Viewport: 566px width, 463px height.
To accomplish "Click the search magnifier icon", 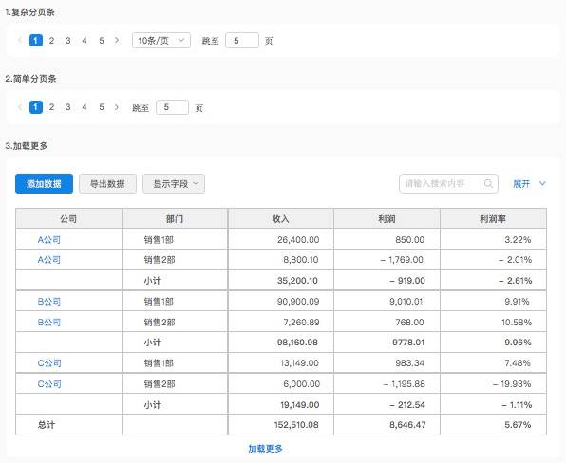I will [488, 183].
